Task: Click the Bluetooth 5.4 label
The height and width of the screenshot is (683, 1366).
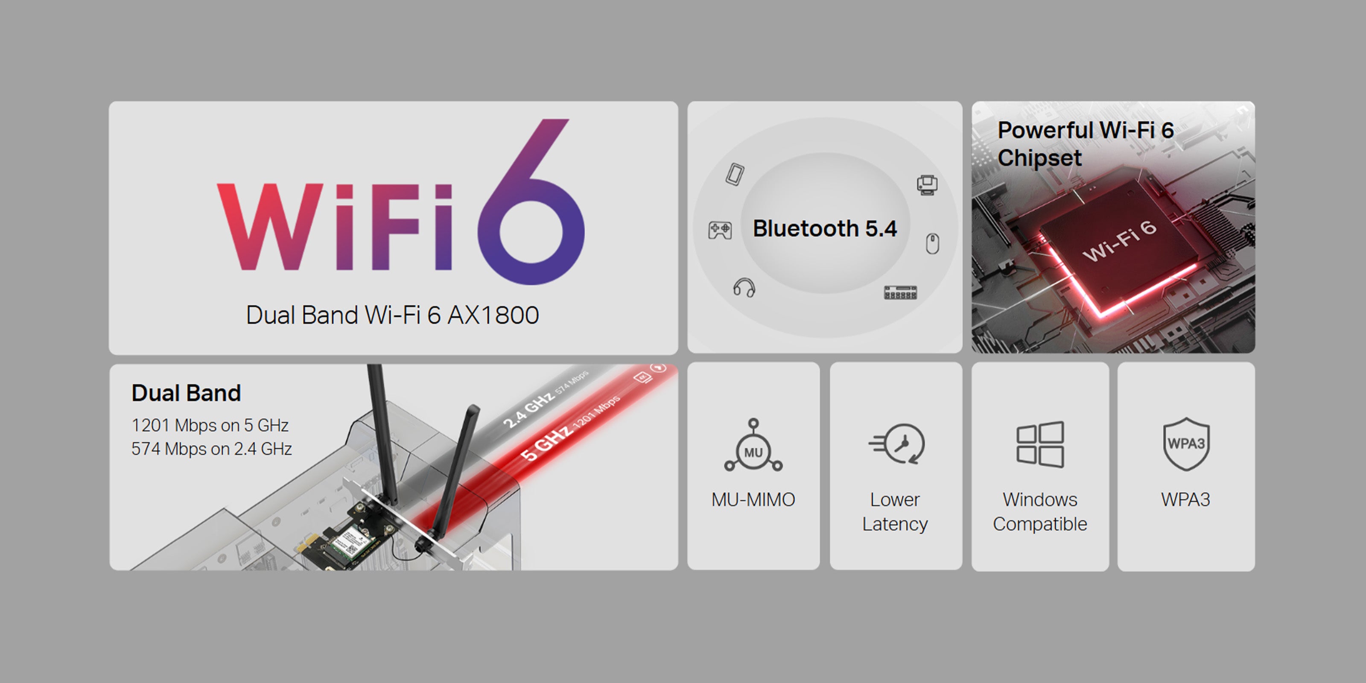Action: tap(825, 228)
